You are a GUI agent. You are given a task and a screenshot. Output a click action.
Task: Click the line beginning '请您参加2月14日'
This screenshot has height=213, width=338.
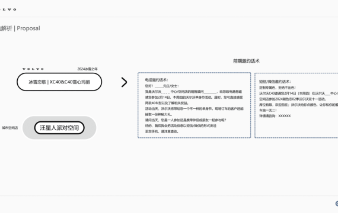coord(194,97)
